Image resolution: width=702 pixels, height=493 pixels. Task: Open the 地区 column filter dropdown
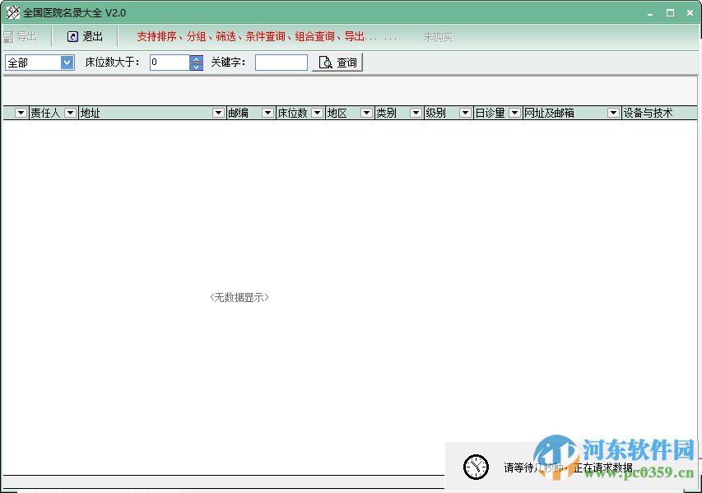(x=367, y=113)
